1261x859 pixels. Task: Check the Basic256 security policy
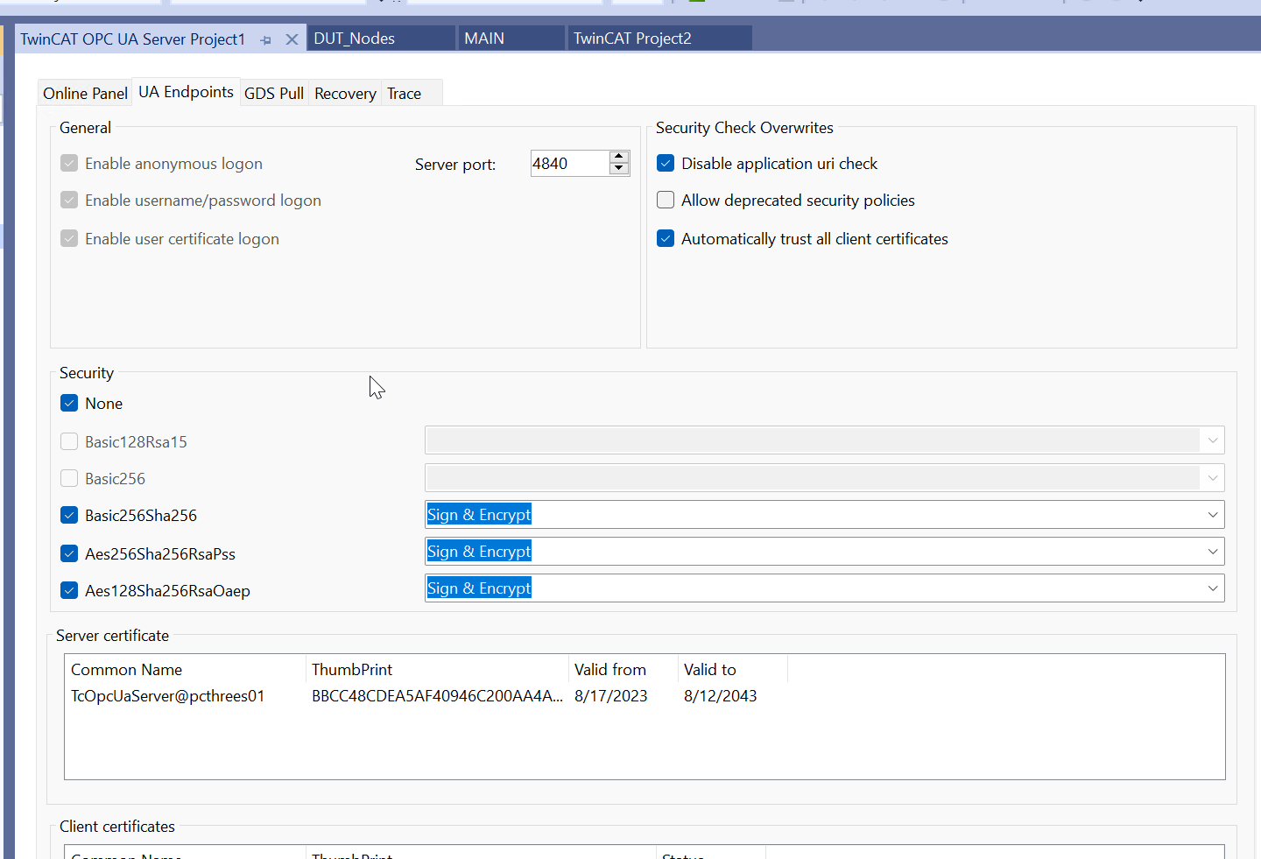click(69, 479)
